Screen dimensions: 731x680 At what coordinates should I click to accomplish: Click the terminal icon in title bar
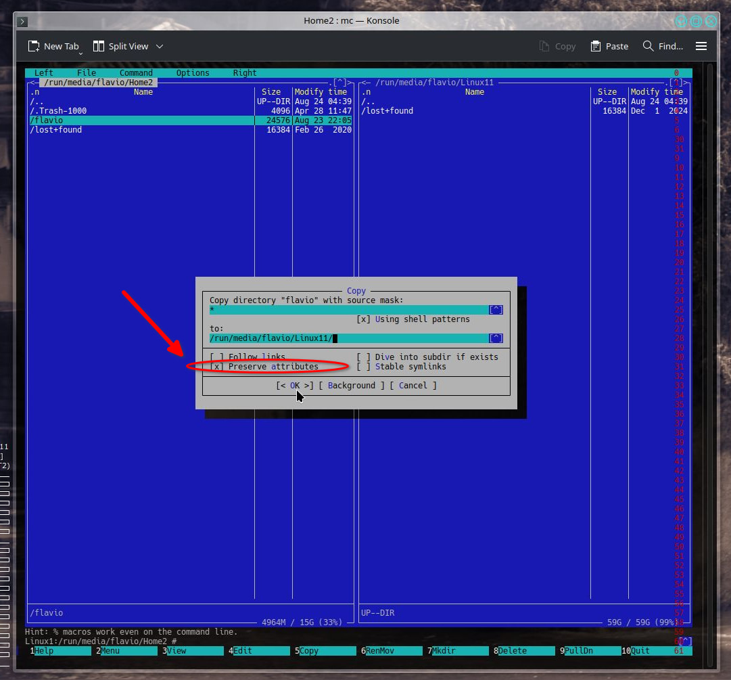pyautogui.click(x=22, y=21)
